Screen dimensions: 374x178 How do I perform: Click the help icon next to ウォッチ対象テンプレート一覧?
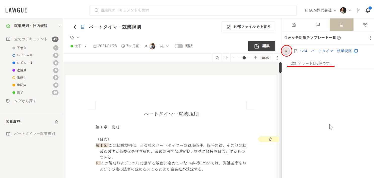(339, 38)
